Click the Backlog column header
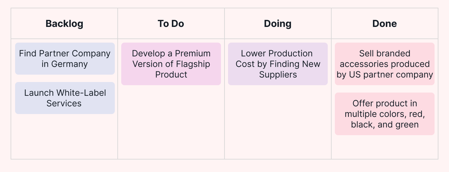 coord(64,24)
